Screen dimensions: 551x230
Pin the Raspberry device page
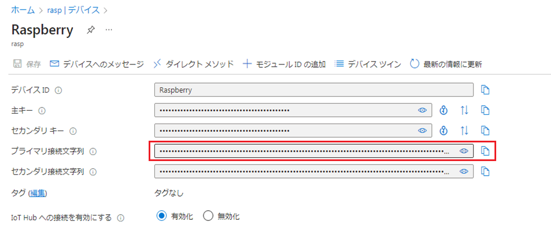pos(90,30)
